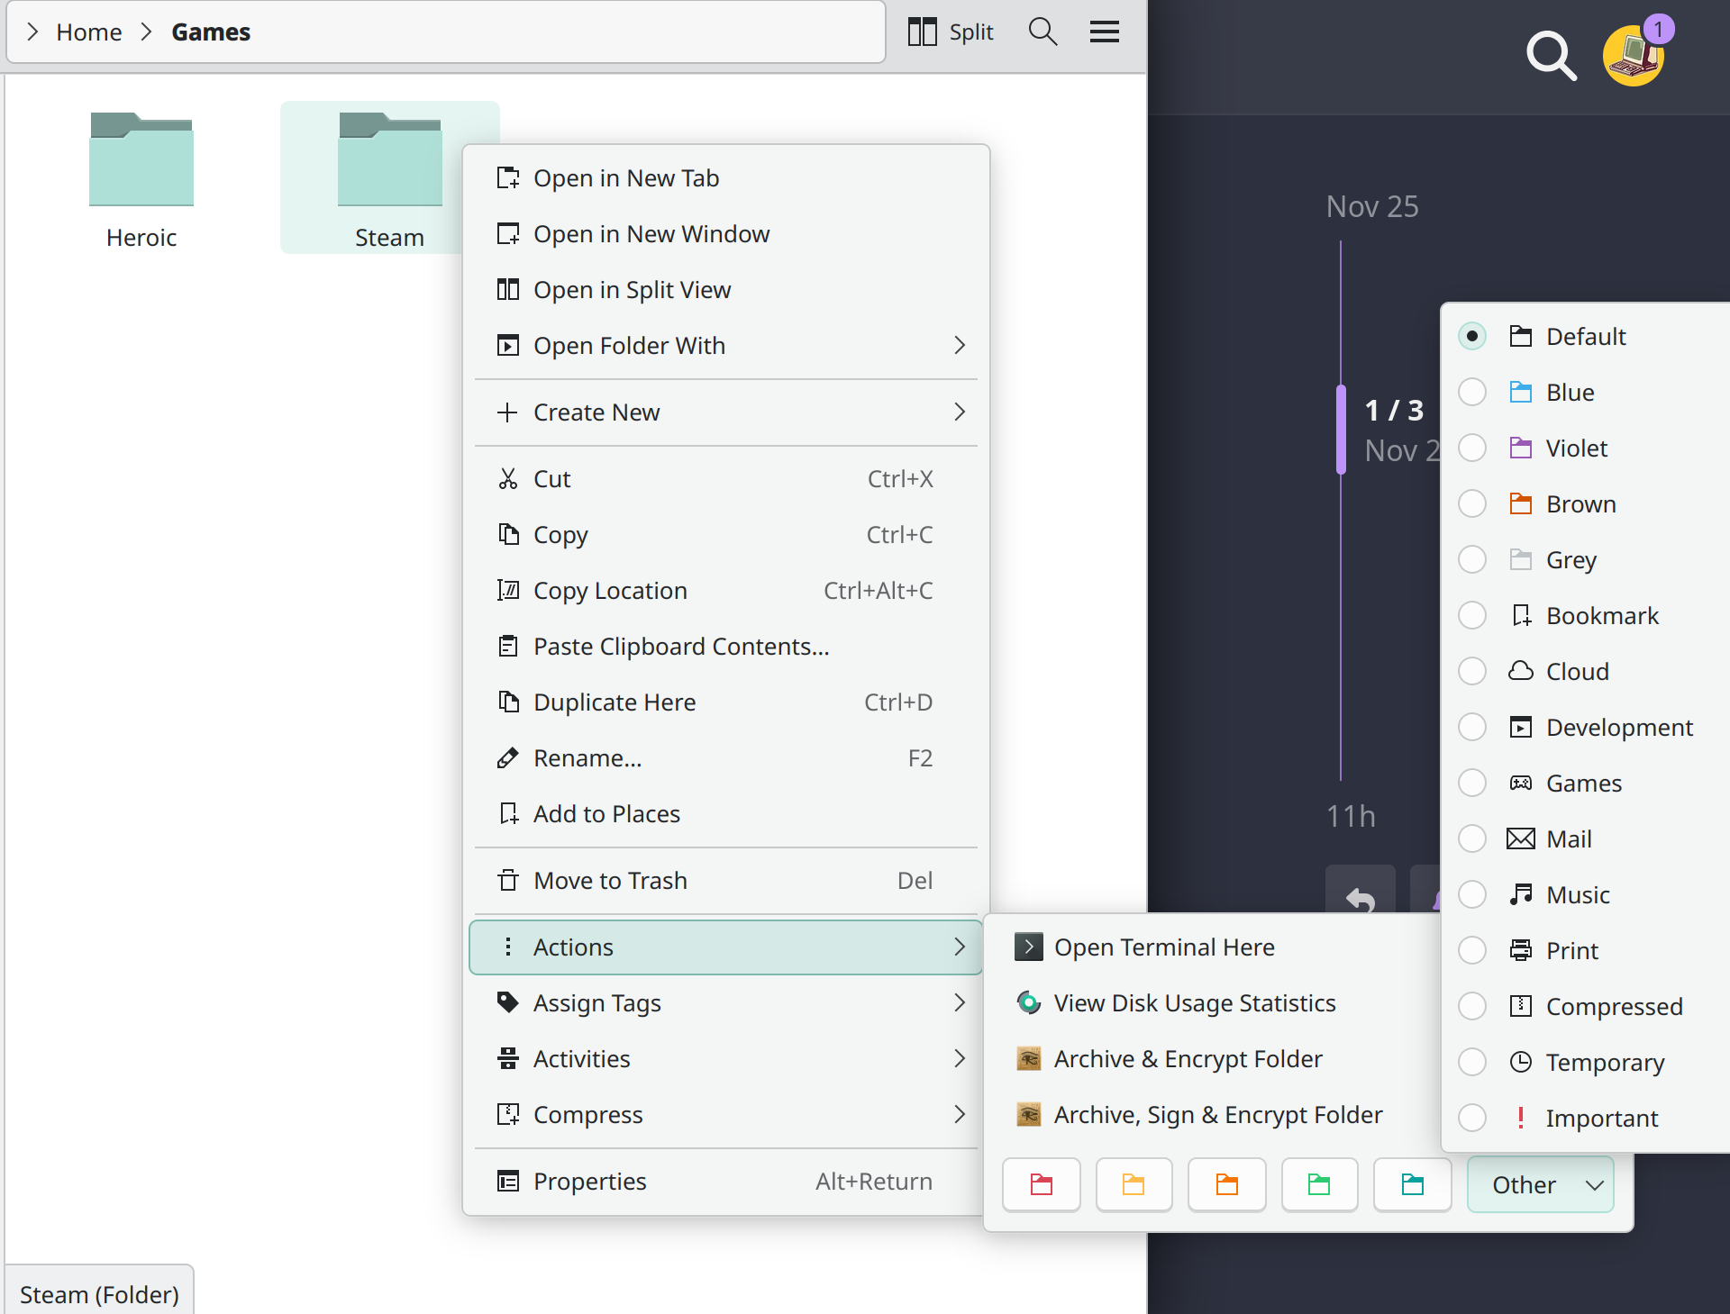This screenshot has width=1730, height=1314.
Task: Click the search magnifier in Dolphin toolbar
Action: 1043,32
